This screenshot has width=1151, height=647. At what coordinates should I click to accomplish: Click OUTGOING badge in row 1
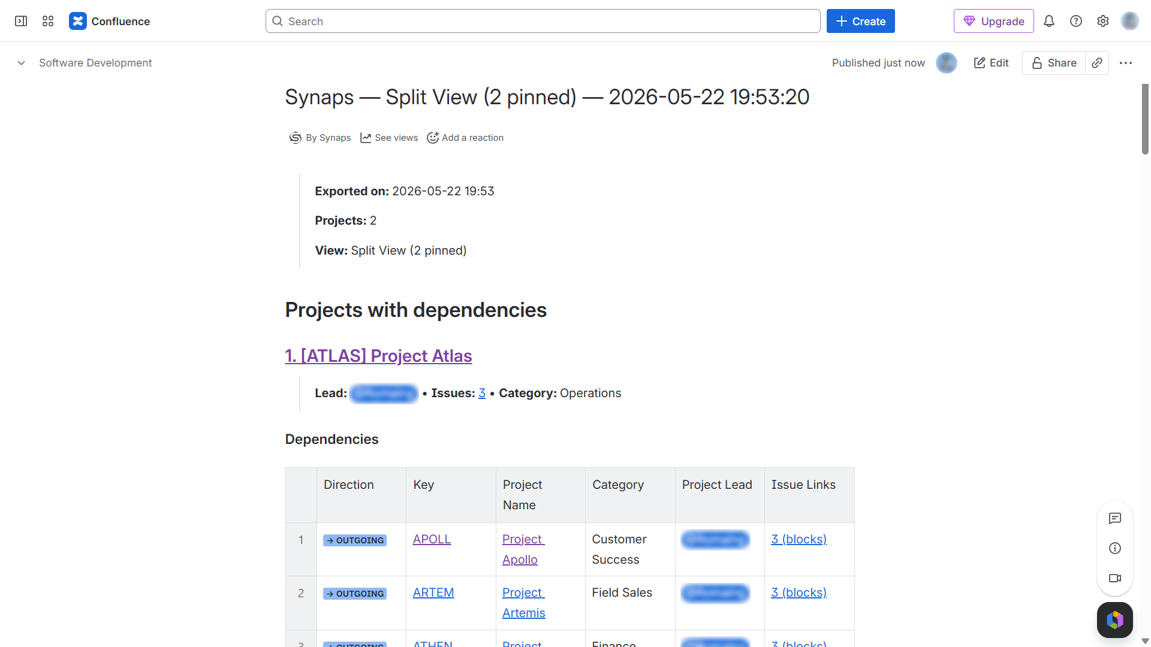355,540
